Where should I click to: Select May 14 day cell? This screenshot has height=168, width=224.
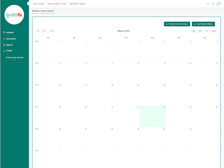(x=100, y=95)
